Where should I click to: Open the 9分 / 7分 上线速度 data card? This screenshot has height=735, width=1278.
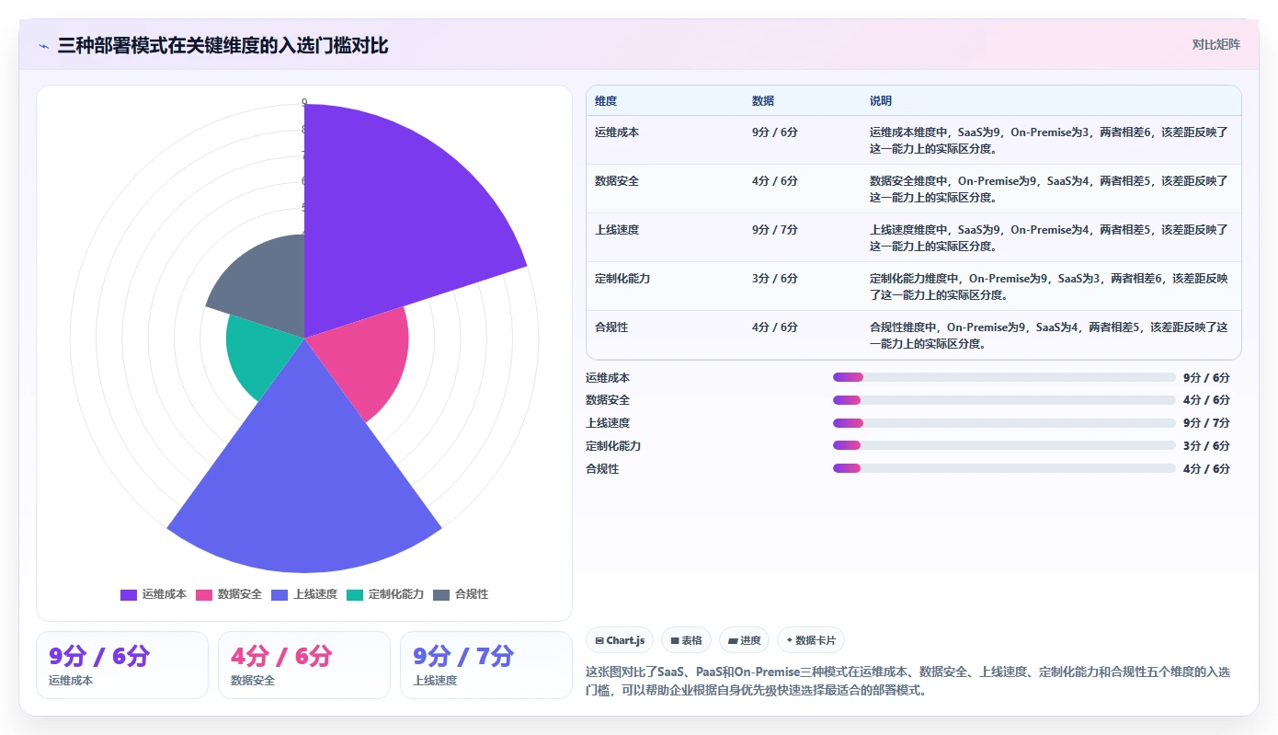(486, 665)
